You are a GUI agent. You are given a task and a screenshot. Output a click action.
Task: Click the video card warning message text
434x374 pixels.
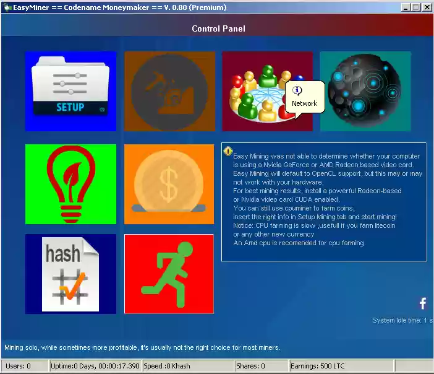click(328, 199)
